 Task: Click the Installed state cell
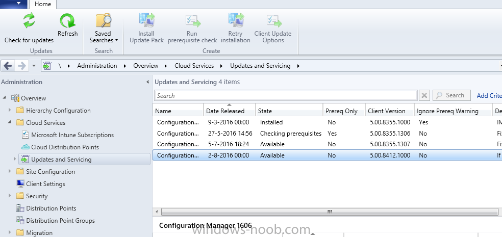[271, 122]
